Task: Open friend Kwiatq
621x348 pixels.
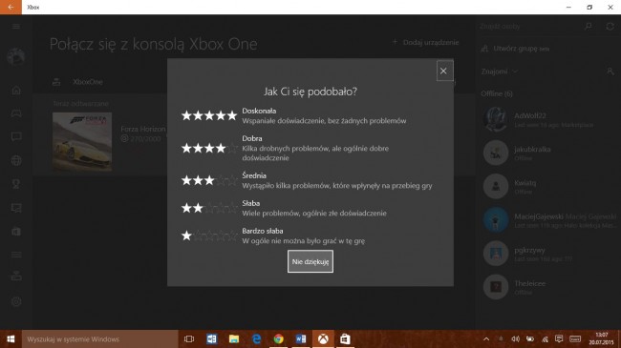Action: 548,186
